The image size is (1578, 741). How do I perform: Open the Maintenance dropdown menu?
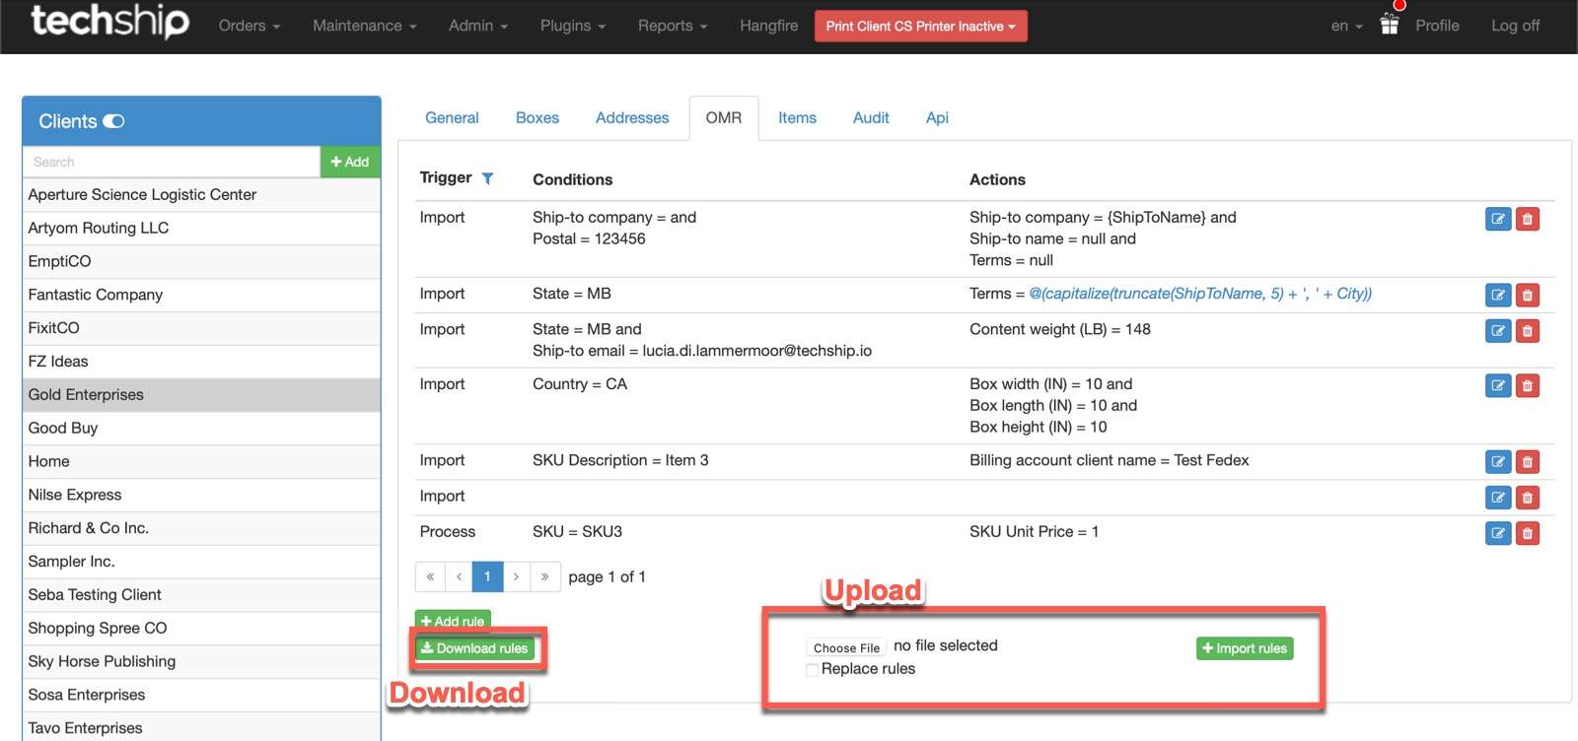(x=365, y=26)
